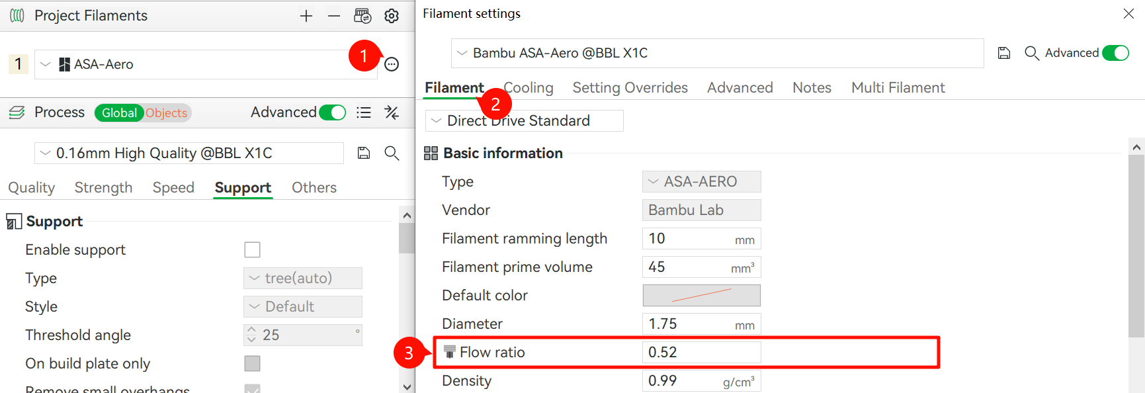Viewport: 1145px width, 393px height.
Task: Open Project Filaments settings gear
Action: [392, 16]
